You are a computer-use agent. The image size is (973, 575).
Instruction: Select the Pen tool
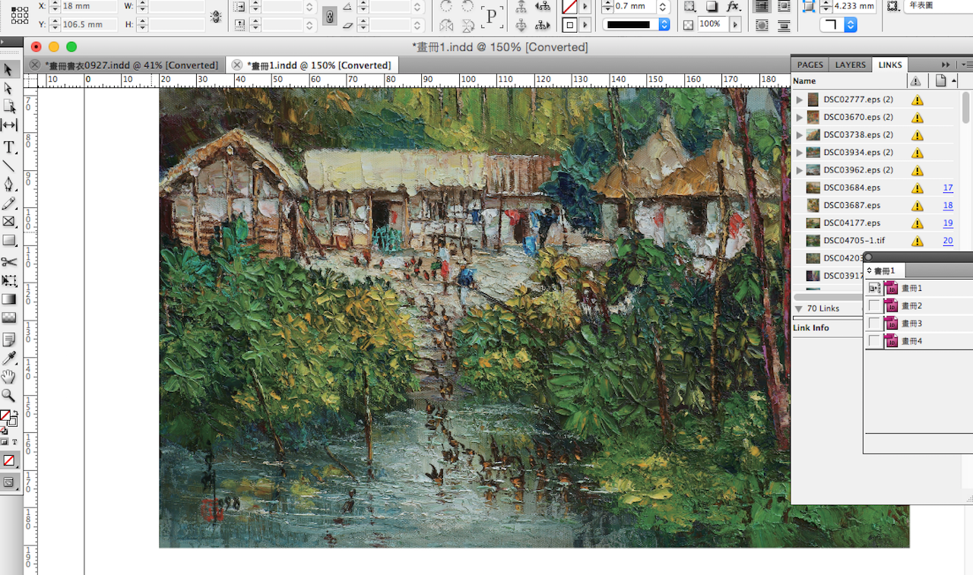coord(9,185)
